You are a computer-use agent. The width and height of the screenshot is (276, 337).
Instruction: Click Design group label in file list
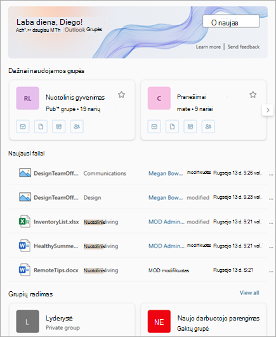93,198
